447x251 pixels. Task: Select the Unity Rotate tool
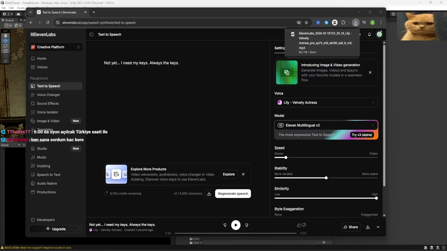(x=6, y=46)
